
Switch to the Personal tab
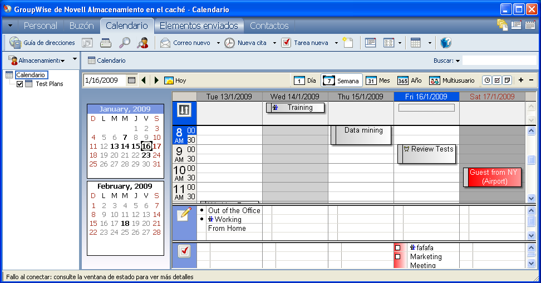point(41,26)
